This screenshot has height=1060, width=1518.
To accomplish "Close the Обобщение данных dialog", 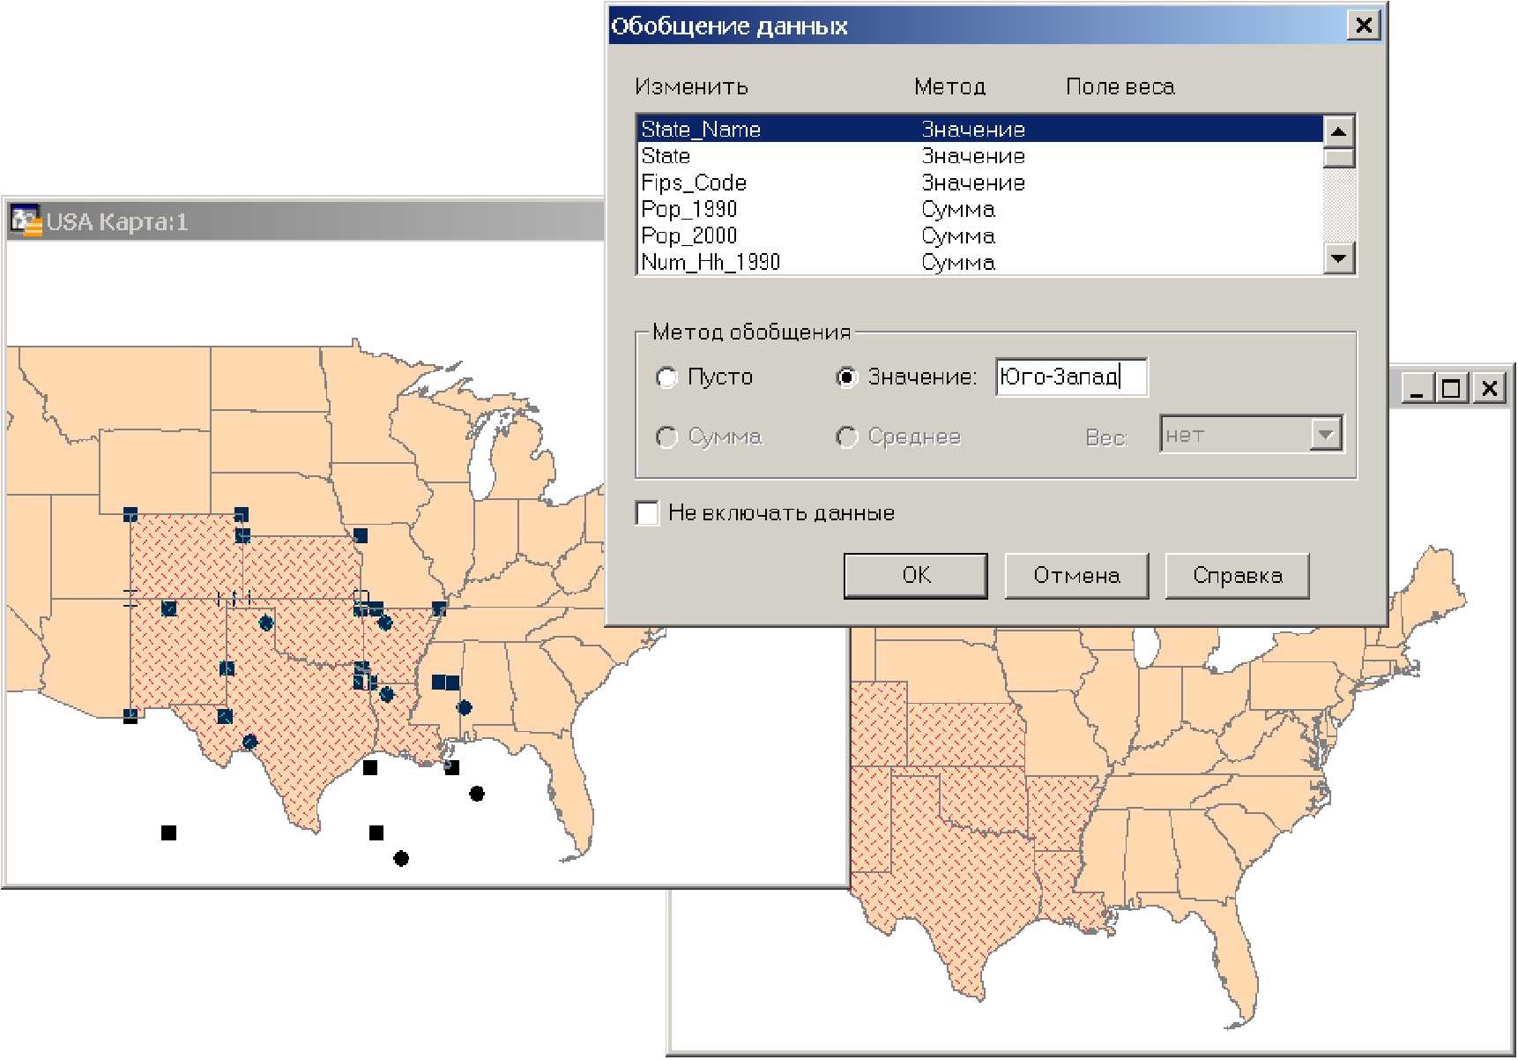I will (1363, 26).
